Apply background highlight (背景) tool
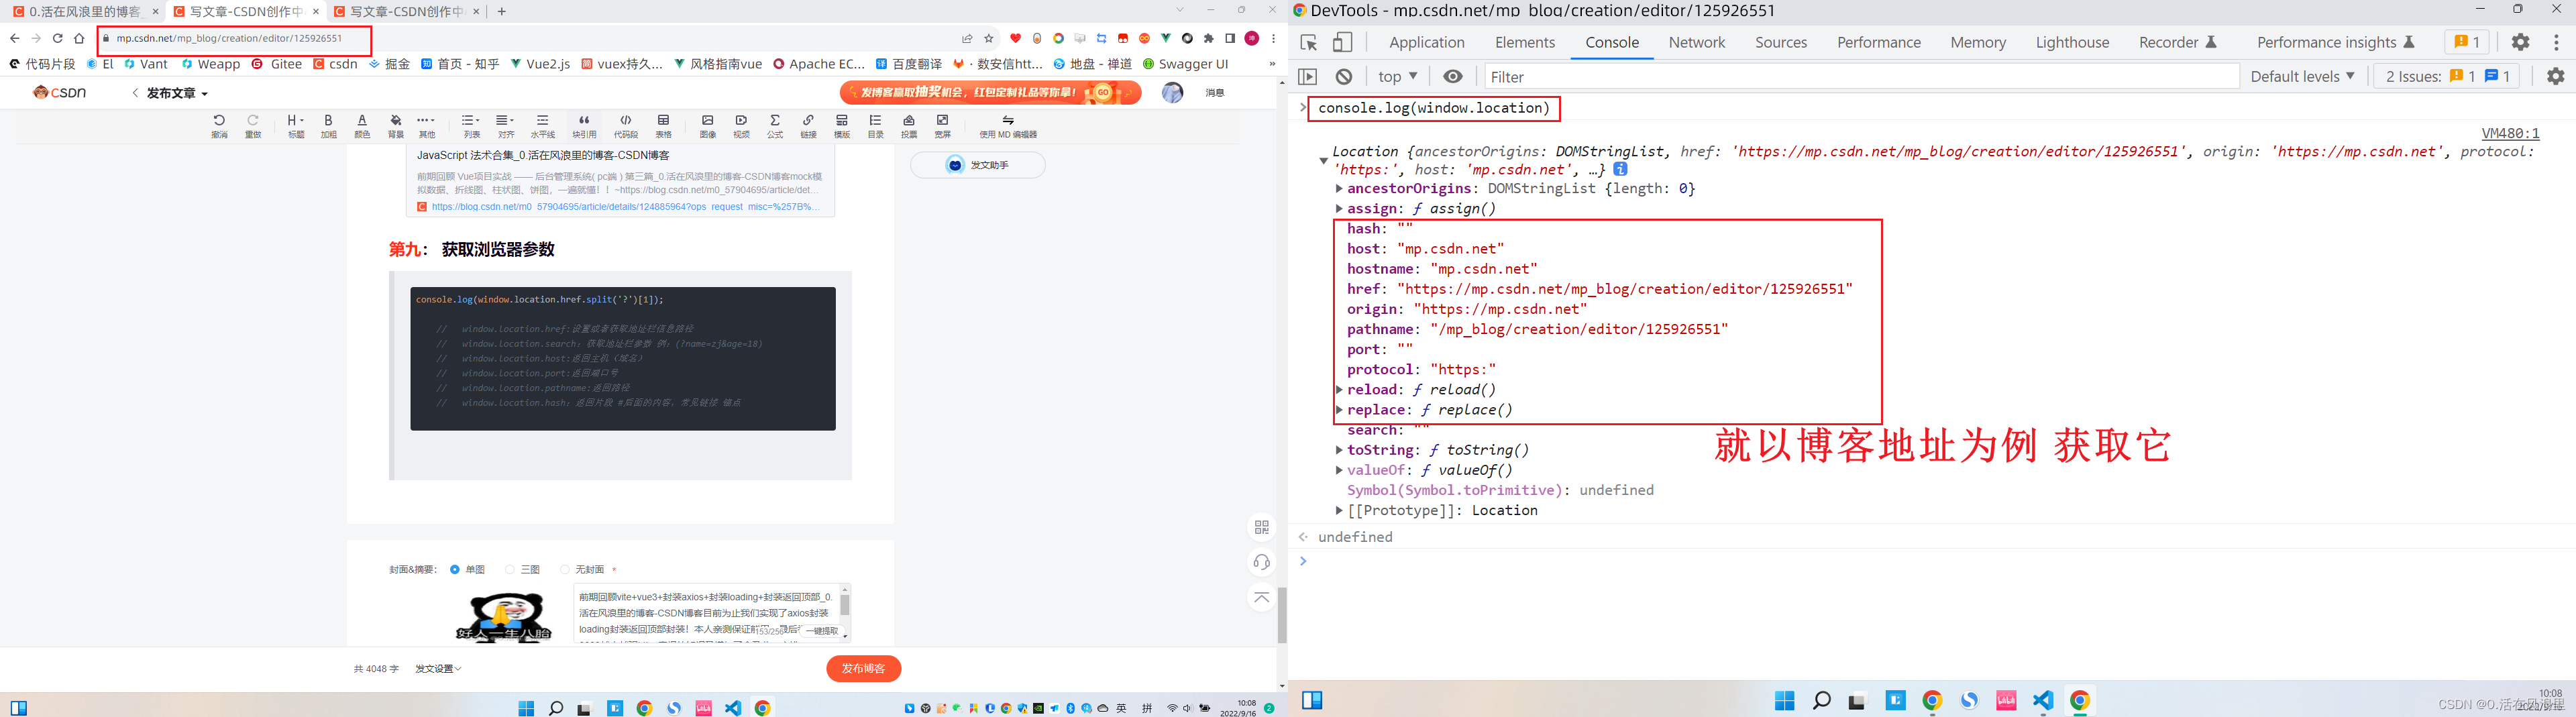Screen dimensions: 2576x717 pyautogui.click(x=396, y=126)
